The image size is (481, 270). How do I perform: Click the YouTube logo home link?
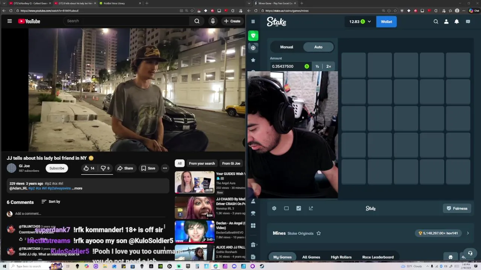click(x=29, y=21)
